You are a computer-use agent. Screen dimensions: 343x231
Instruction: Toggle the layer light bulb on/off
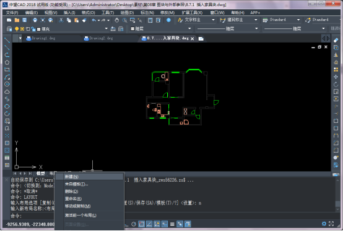point(17,29)
